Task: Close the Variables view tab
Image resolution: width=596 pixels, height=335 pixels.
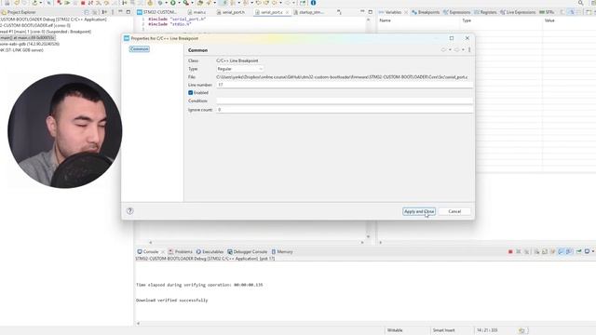Action: 406,12
